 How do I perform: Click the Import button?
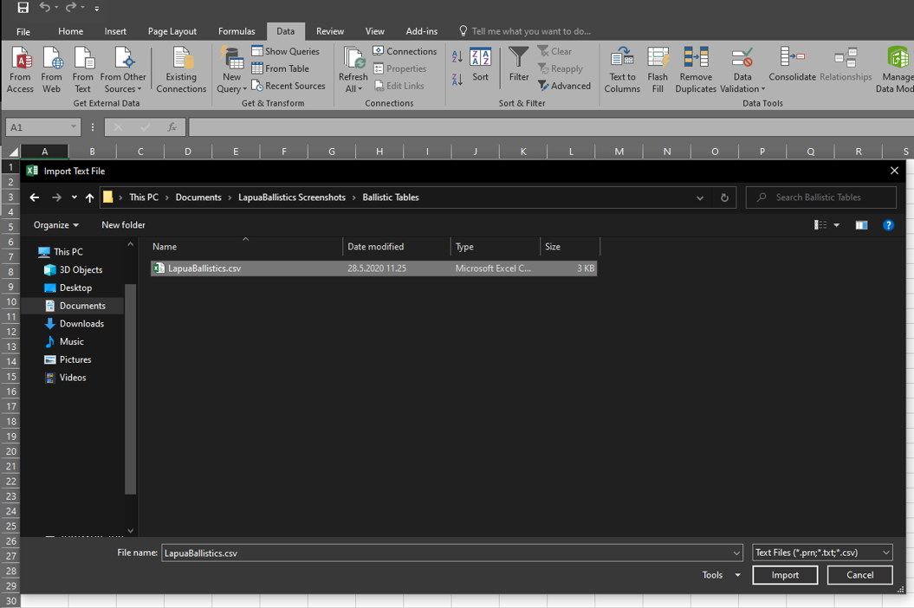point(785,575)
